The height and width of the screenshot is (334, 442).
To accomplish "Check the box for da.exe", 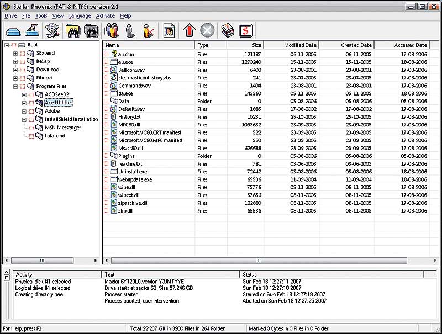I will 106,93.
